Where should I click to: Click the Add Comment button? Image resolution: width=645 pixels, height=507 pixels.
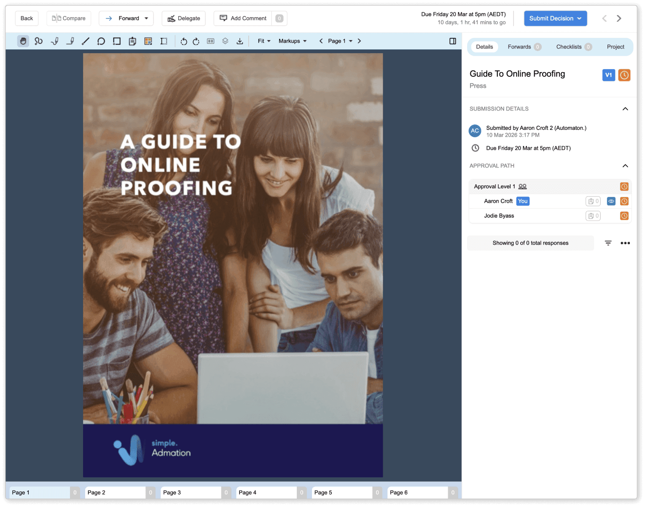coord(243,18)
